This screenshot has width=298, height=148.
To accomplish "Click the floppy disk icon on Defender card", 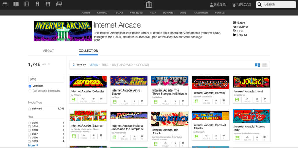I will (74, 100).
